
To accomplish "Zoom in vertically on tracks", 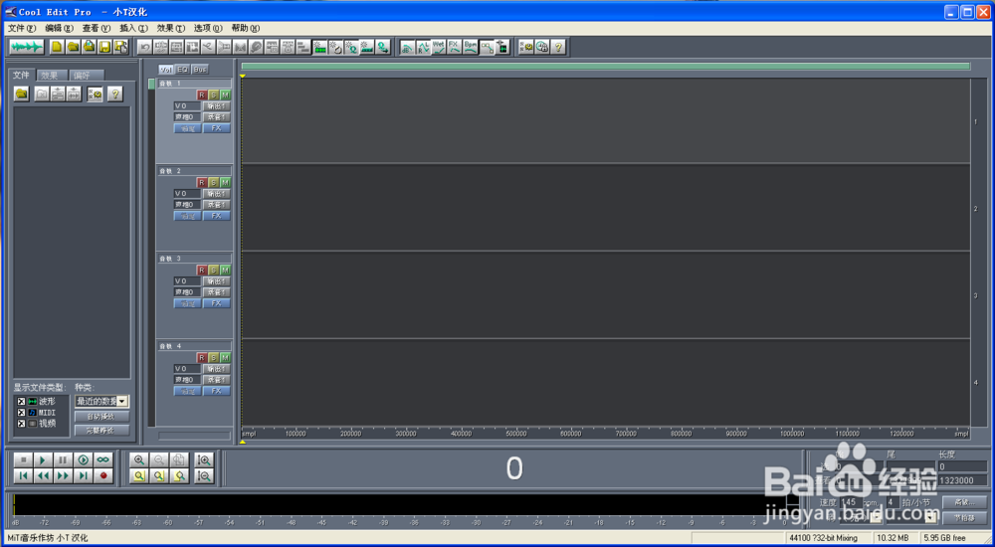I will coord(204,460).
